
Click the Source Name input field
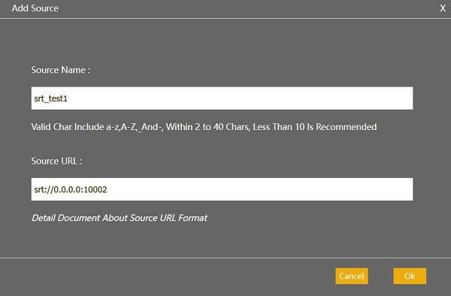[x=222, y=98]
